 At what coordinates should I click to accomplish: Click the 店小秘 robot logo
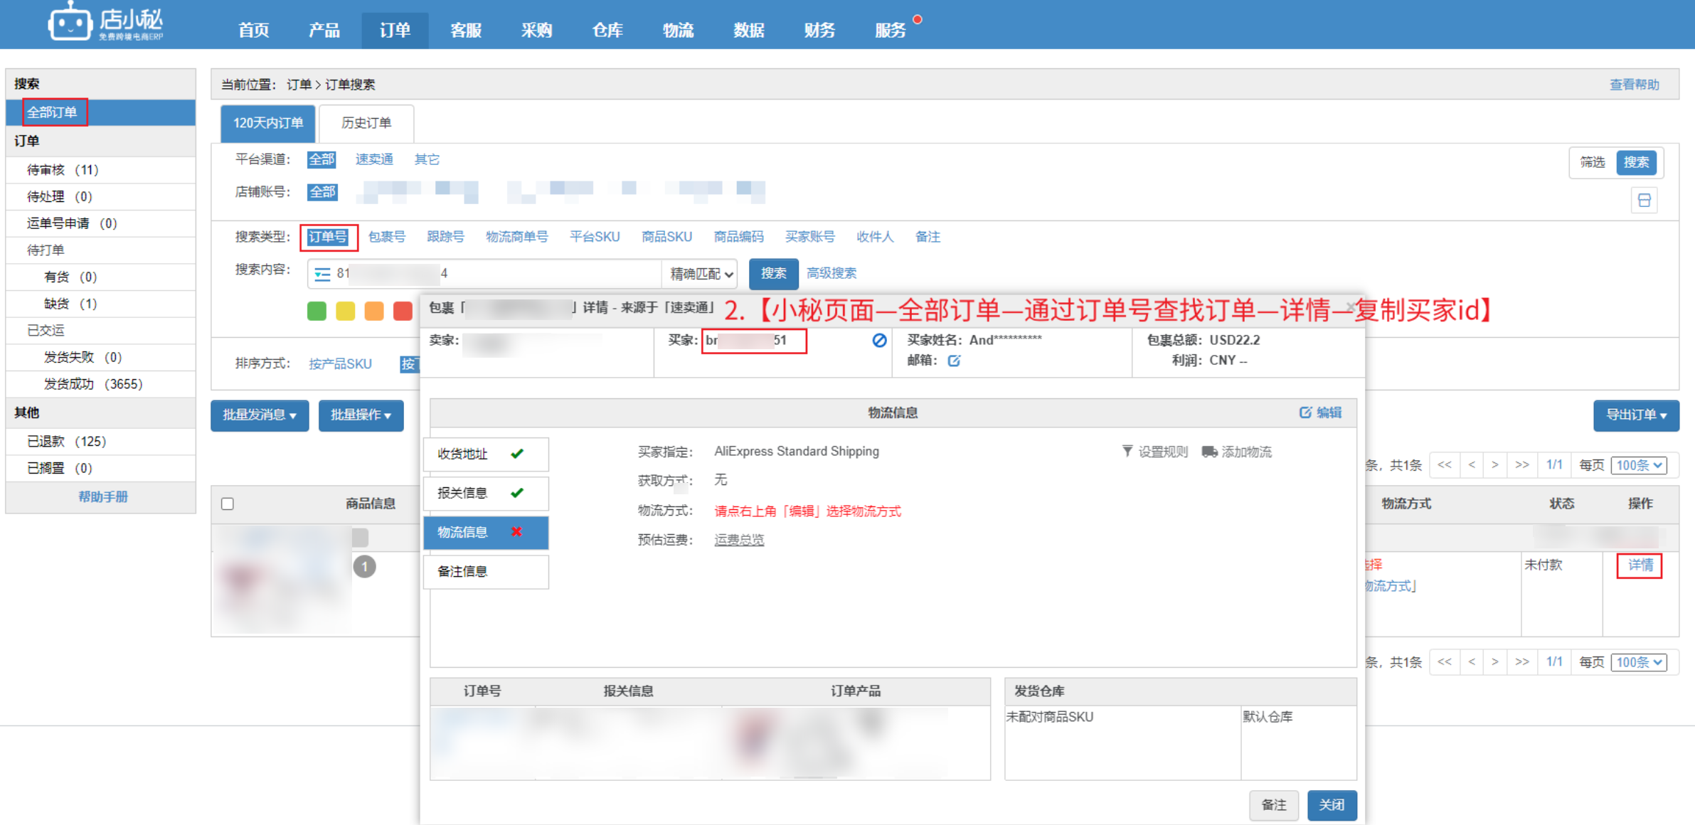coord(70,23)
